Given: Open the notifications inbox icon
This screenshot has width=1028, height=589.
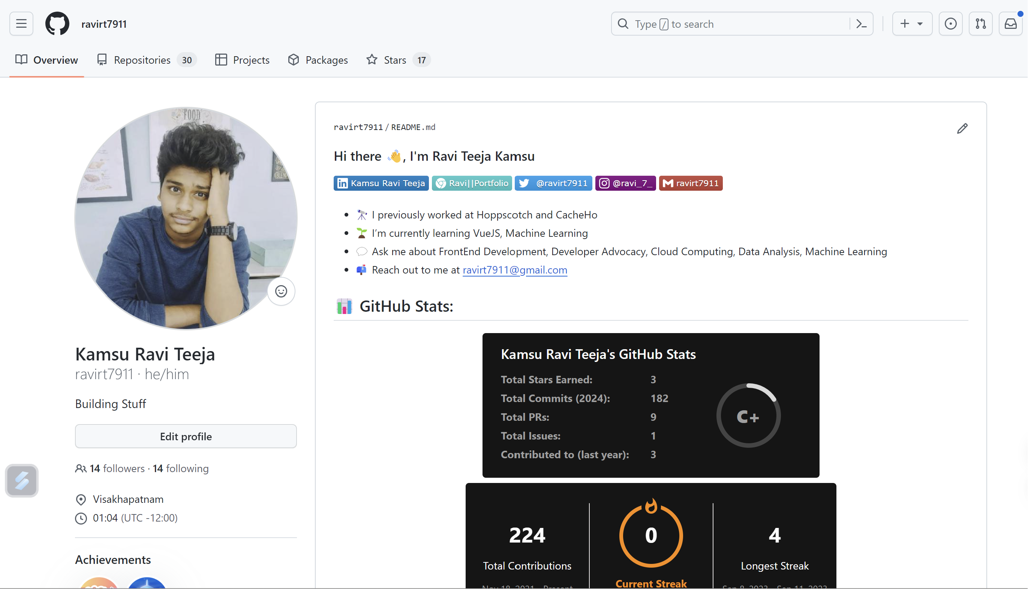Looking at the screenshot, I should pyautogui.click(x=1011, y=24).
